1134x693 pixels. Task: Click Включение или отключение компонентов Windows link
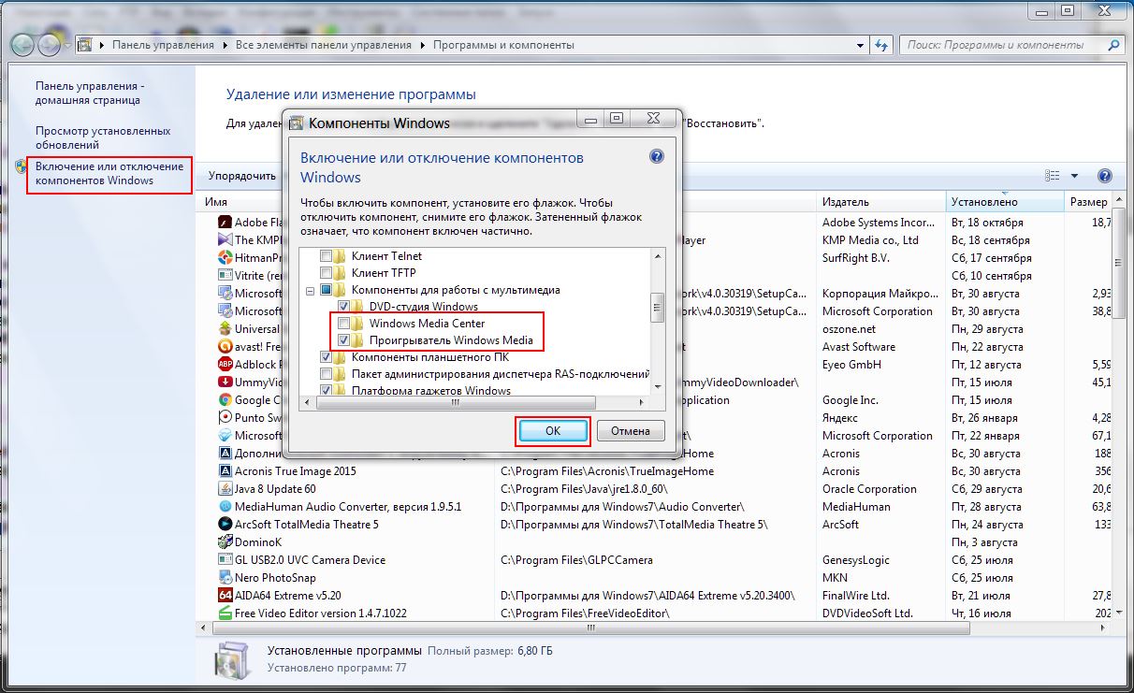[x=109, y=173]
